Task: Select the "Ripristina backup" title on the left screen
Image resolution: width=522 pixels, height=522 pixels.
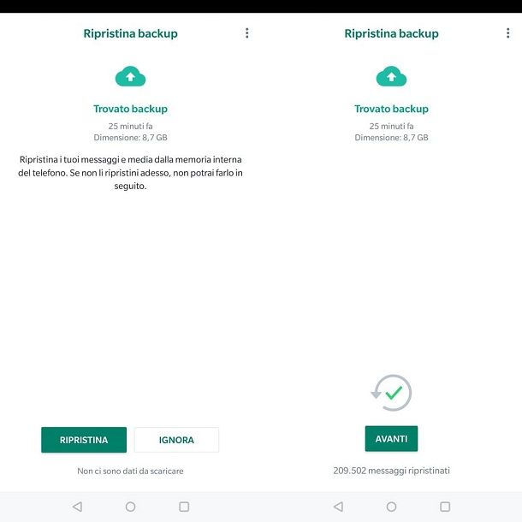Action: [x=130, y=33]
